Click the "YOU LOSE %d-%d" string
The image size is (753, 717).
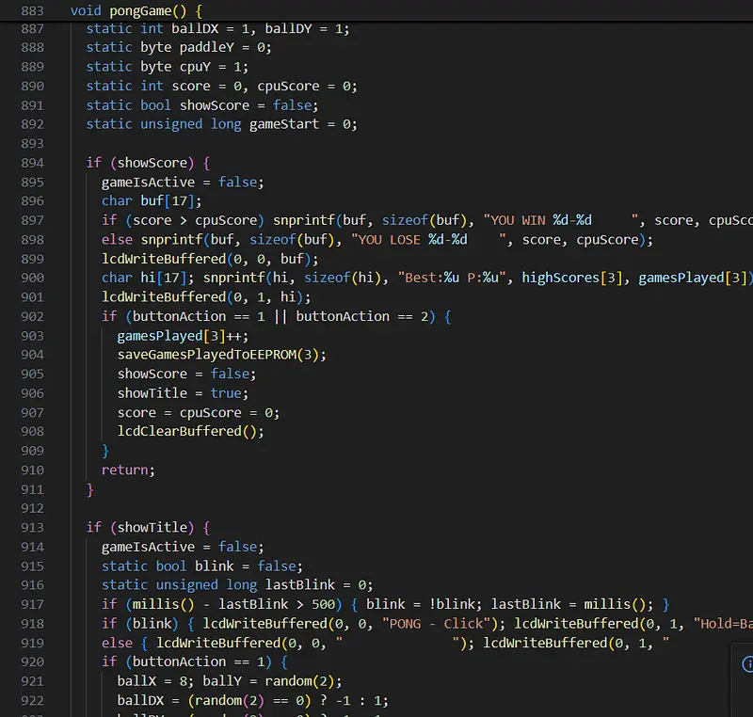pyautogui.click(x=429, y=239)
